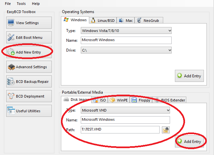Open View Settings in the toolbox
This screenshot has width=214, height=155.
[x=29, y=23]
